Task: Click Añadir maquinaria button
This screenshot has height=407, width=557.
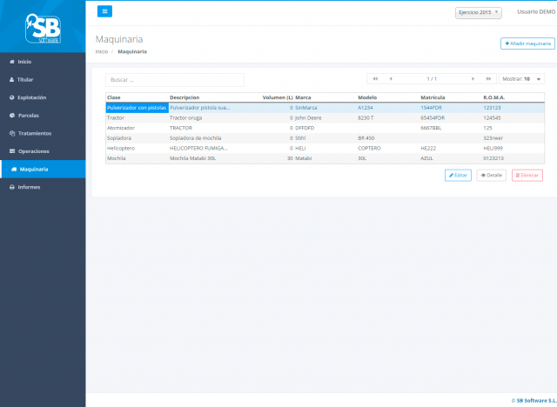Action: (x=527, y=43)
